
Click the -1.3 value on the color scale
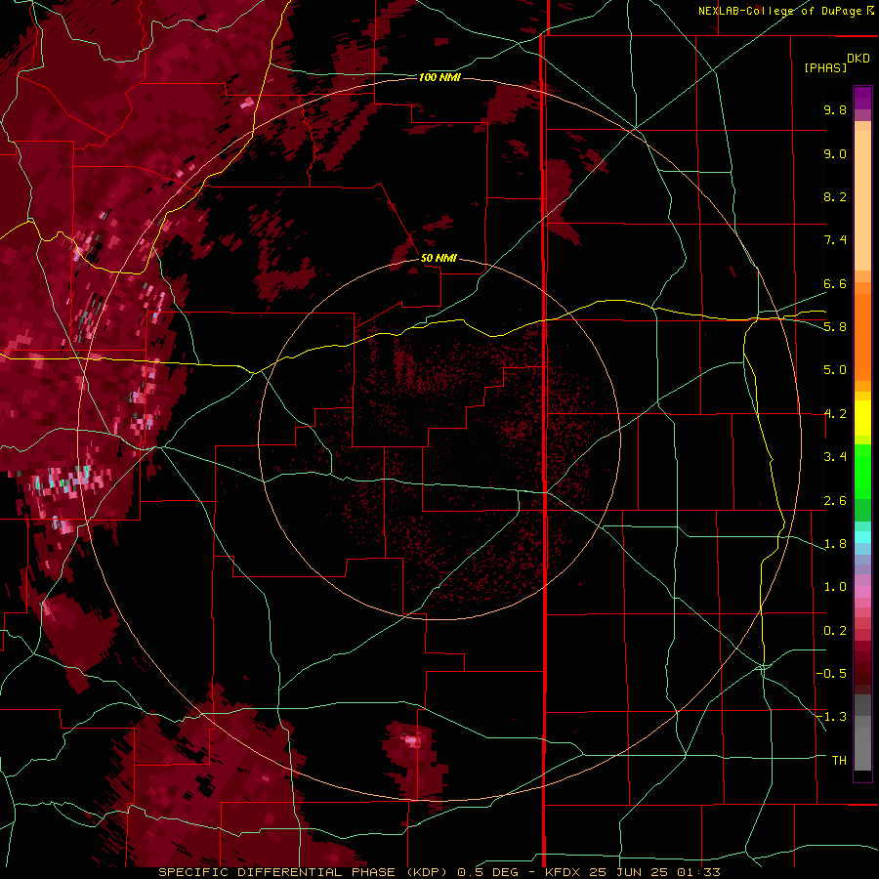pyautogui.click(x=831, y=717)
